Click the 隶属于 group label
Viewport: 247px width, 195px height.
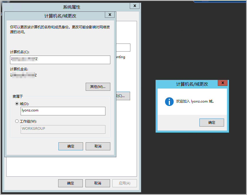tap(18, 96)
